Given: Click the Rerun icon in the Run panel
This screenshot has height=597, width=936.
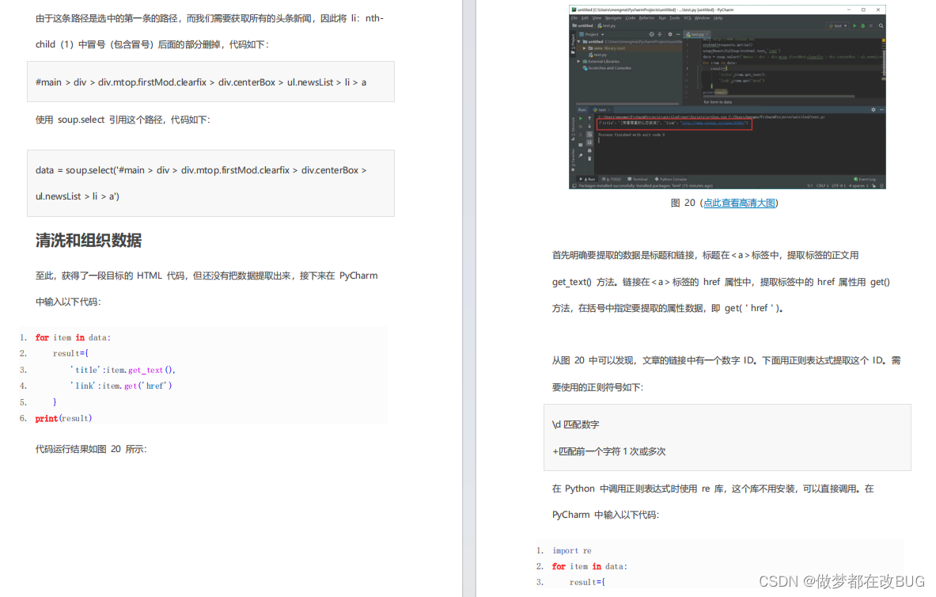Looking at the screenshot, I should tap(580, 118).
